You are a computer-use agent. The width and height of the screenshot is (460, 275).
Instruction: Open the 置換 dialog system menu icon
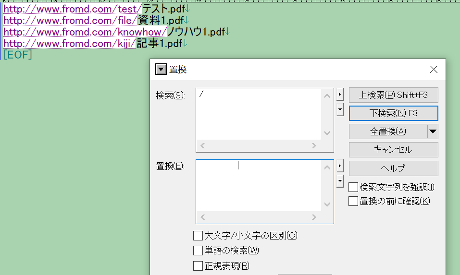161,70
